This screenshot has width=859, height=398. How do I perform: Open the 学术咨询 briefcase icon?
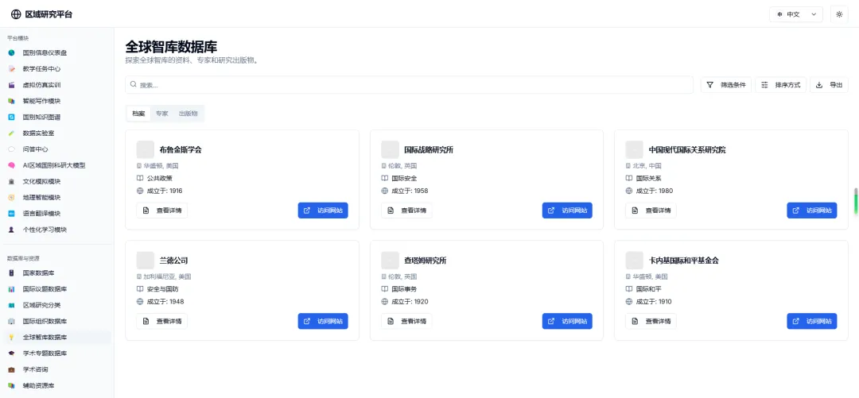coord(12,369)
